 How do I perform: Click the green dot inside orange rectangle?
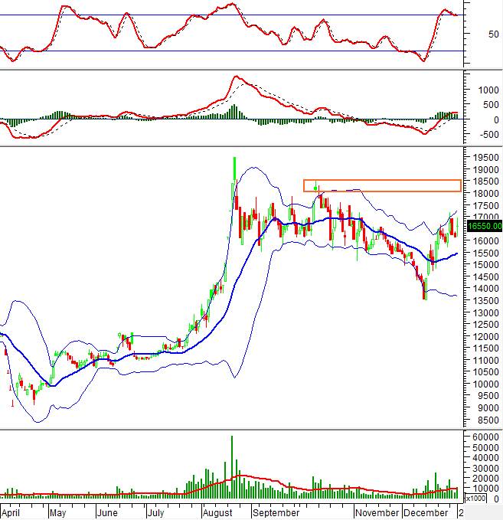pos(316,187)
